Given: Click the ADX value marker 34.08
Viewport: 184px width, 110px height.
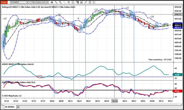Looking at the screenshot, I should coord(178,75).
